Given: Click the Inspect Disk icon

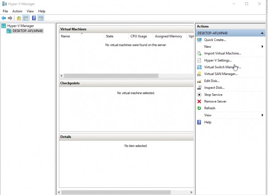Looking at the screenshot, I should tap(199, 87).
